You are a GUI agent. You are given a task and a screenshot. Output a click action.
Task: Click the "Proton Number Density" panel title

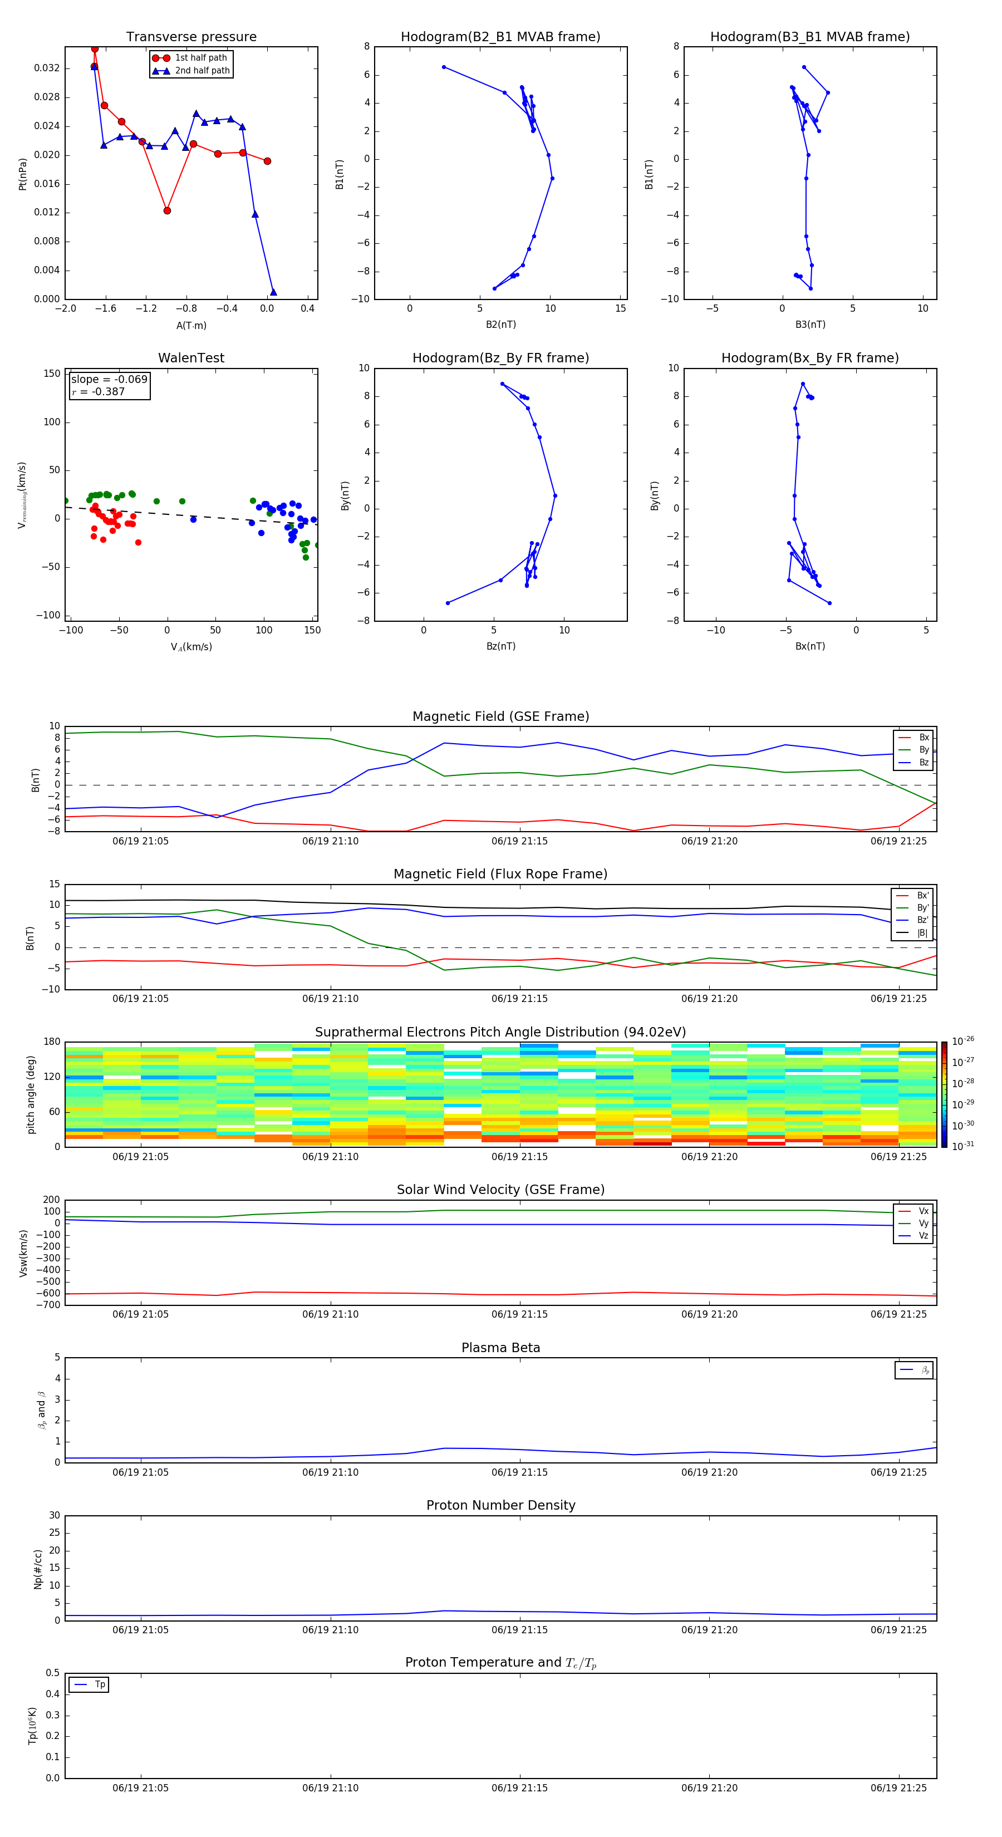[x=500, y=1505]
